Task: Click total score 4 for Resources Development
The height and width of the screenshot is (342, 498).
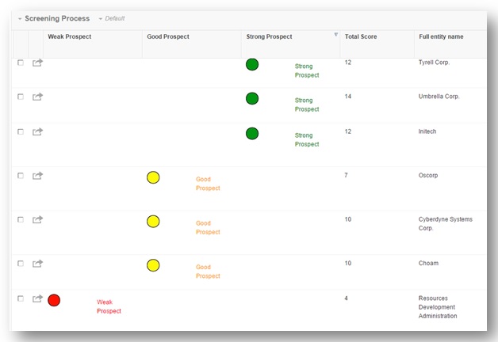Action: tap(347, 298)
